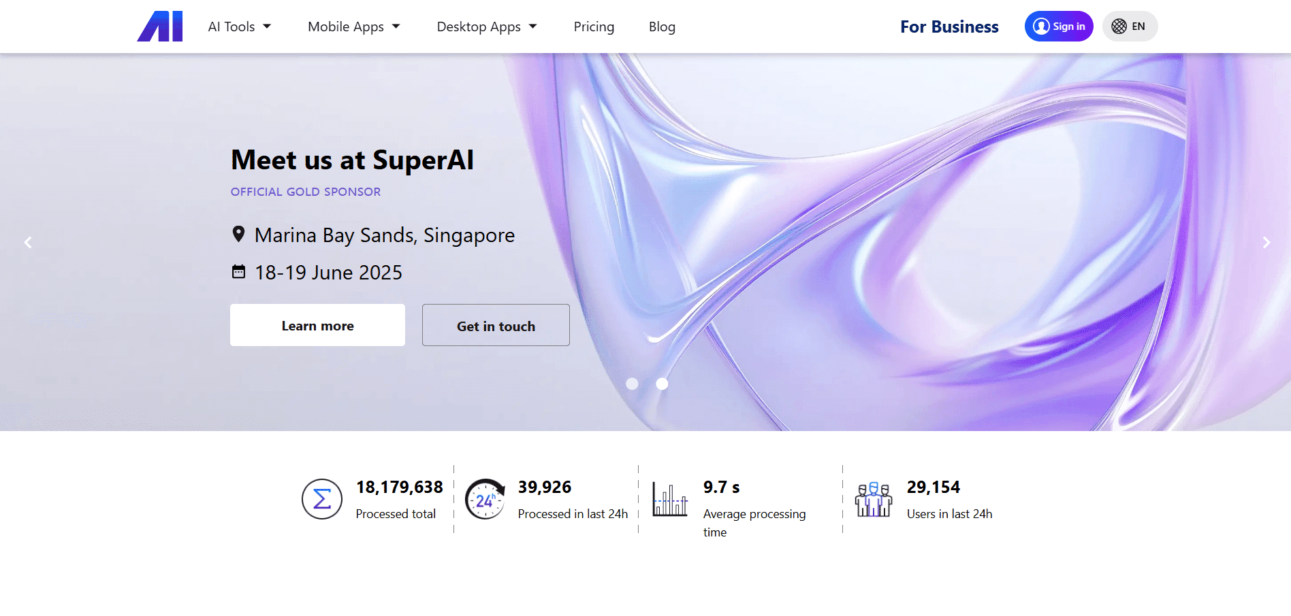Expand the AI Tools dropdown menu

(x=239, y=27)
